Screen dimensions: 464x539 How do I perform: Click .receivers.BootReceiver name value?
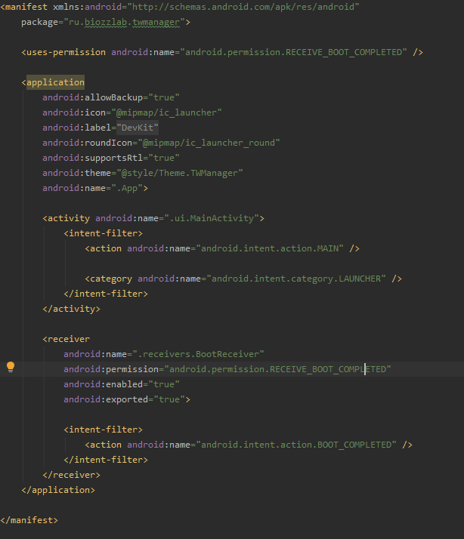click(x=198, y=354)
